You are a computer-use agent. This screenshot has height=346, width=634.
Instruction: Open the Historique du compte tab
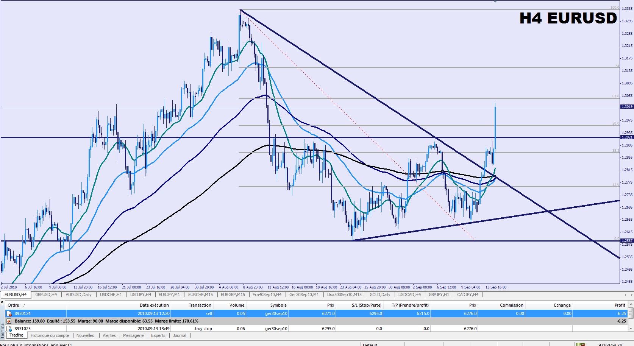pyautogui.click(x=50, y=335)
